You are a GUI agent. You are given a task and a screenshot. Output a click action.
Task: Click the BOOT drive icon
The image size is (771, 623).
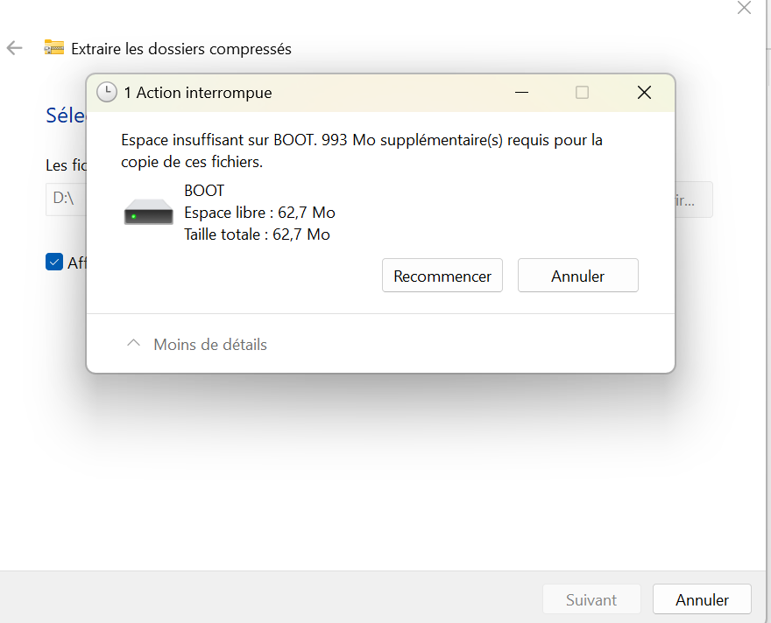148,212
